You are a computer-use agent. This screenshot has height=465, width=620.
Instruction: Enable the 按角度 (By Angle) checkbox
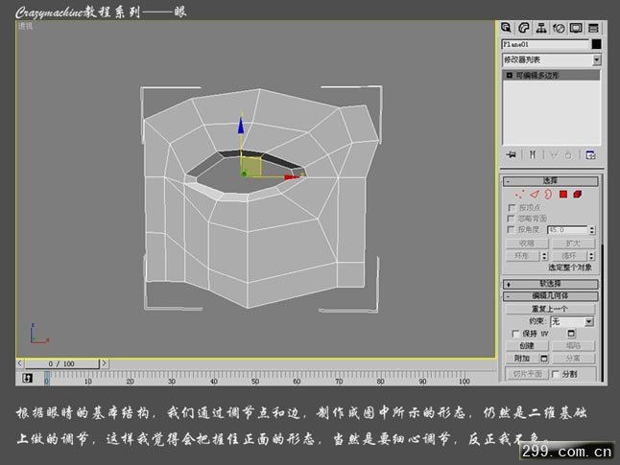click(512, 229)
